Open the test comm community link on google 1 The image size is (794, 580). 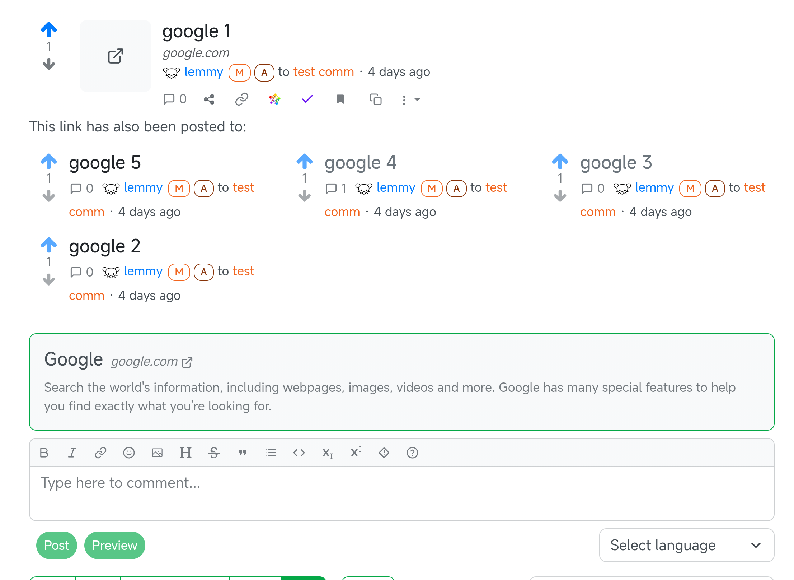pos(323,72)
